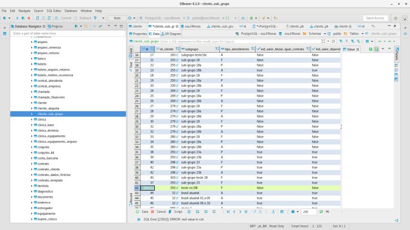Click the Save changes icon
This screenshot has width=410, height=230.
tap(137, 212)
